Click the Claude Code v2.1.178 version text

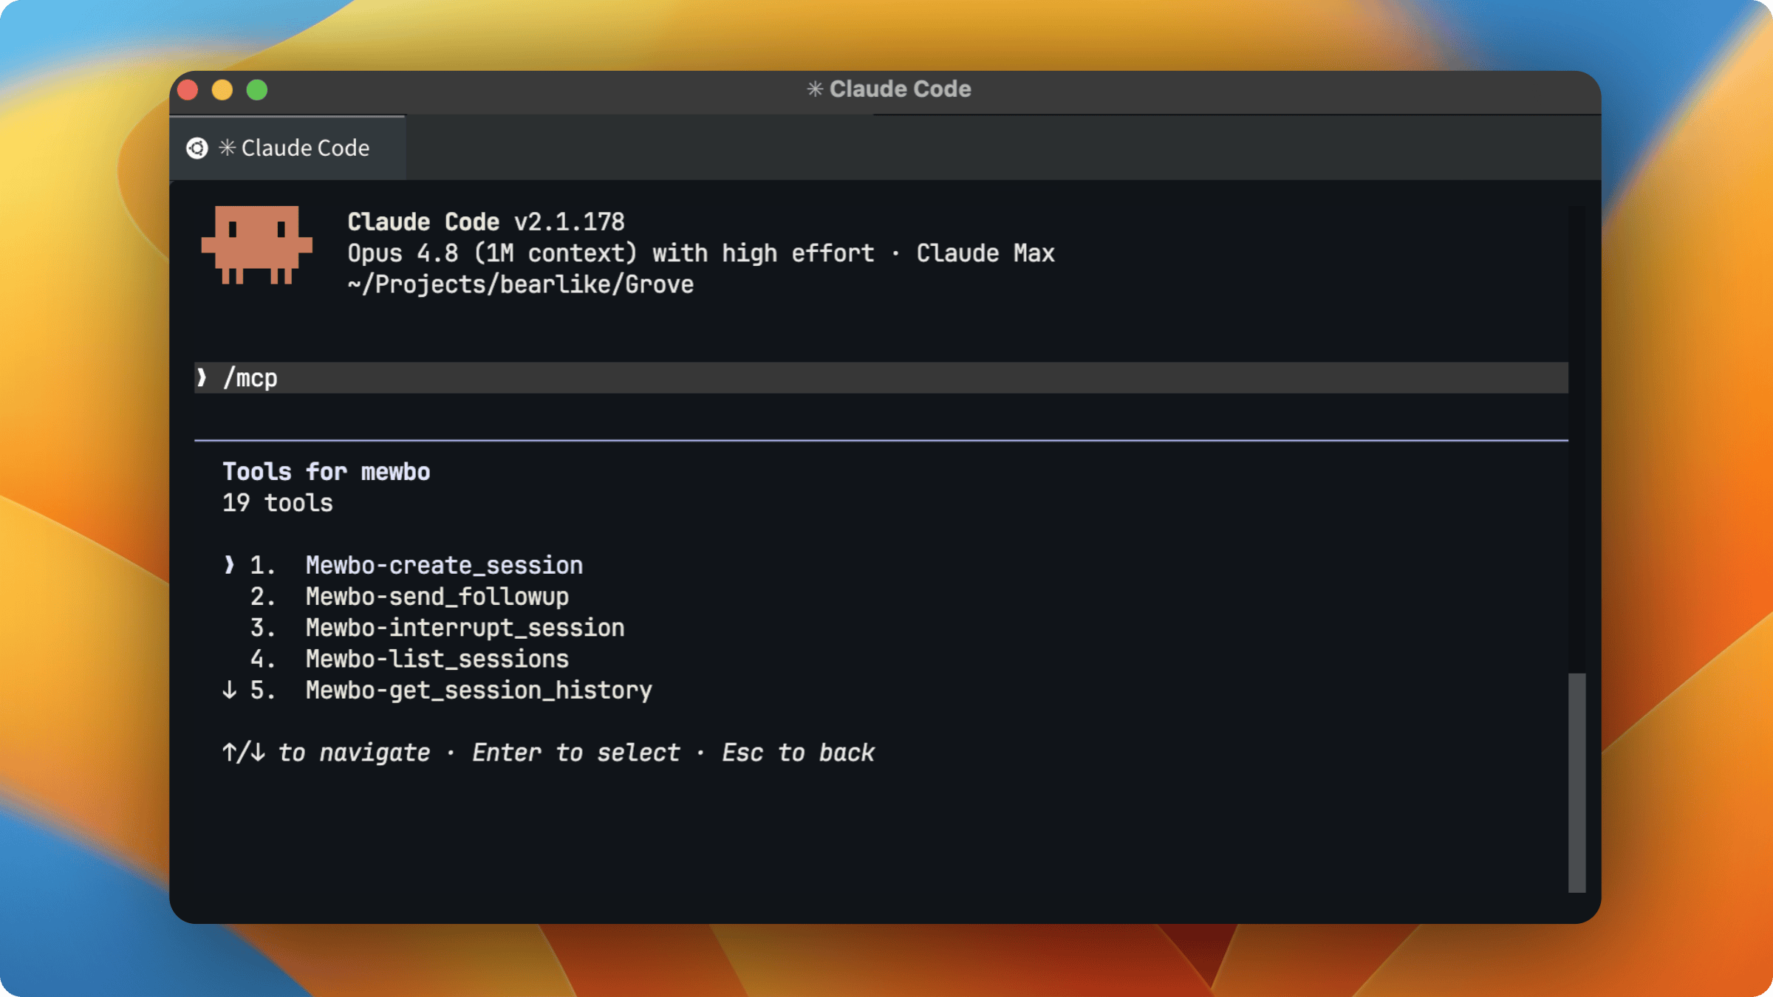point(486,222)
